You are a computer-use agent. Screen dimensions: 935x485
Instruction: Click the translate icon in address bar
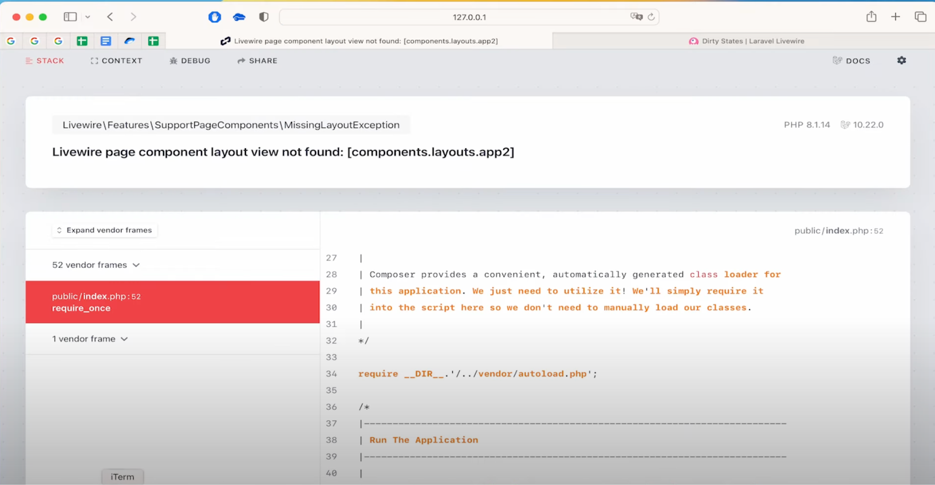636,16
